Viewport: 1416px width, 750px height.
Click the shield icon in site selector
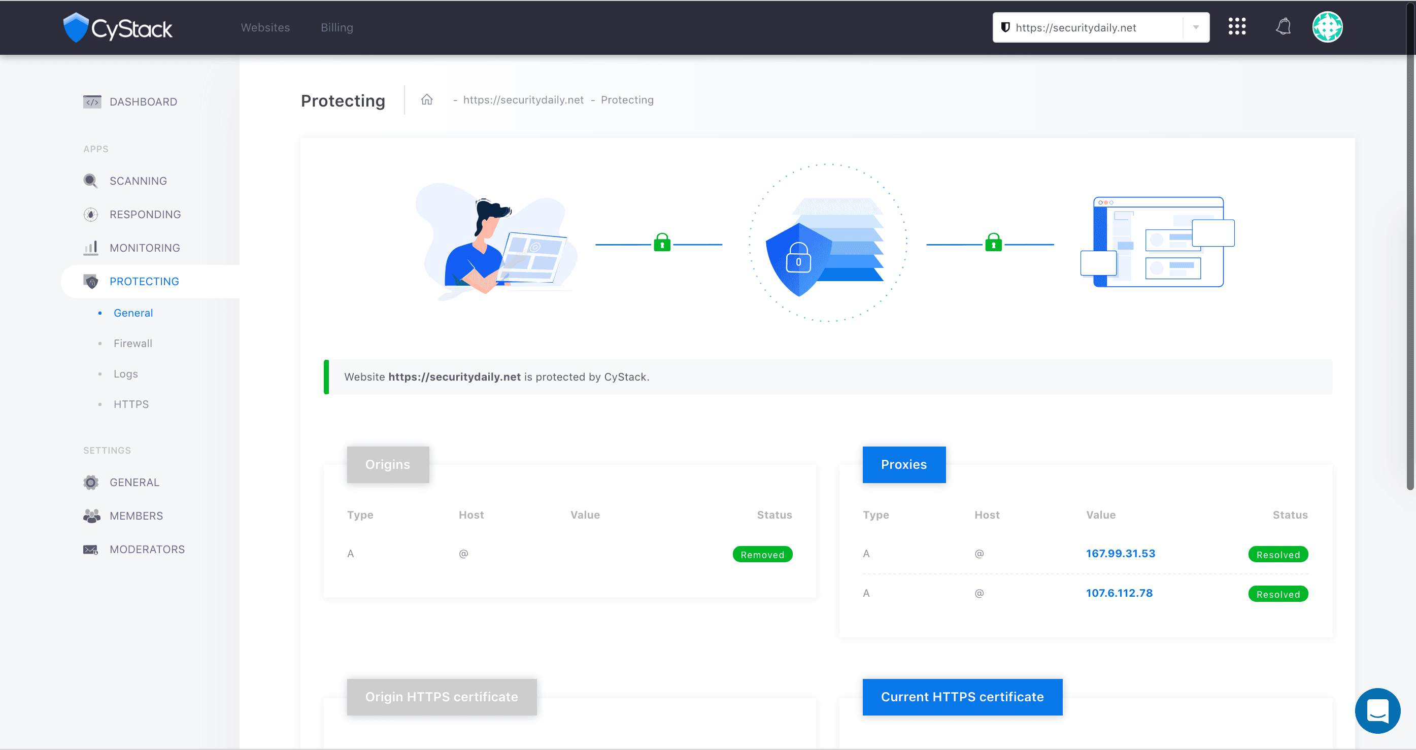[x=1005, y=27]
